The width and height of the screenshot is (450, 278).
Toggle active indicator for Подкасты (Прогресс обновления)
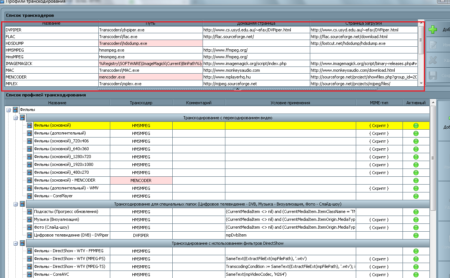coord(416,212)
